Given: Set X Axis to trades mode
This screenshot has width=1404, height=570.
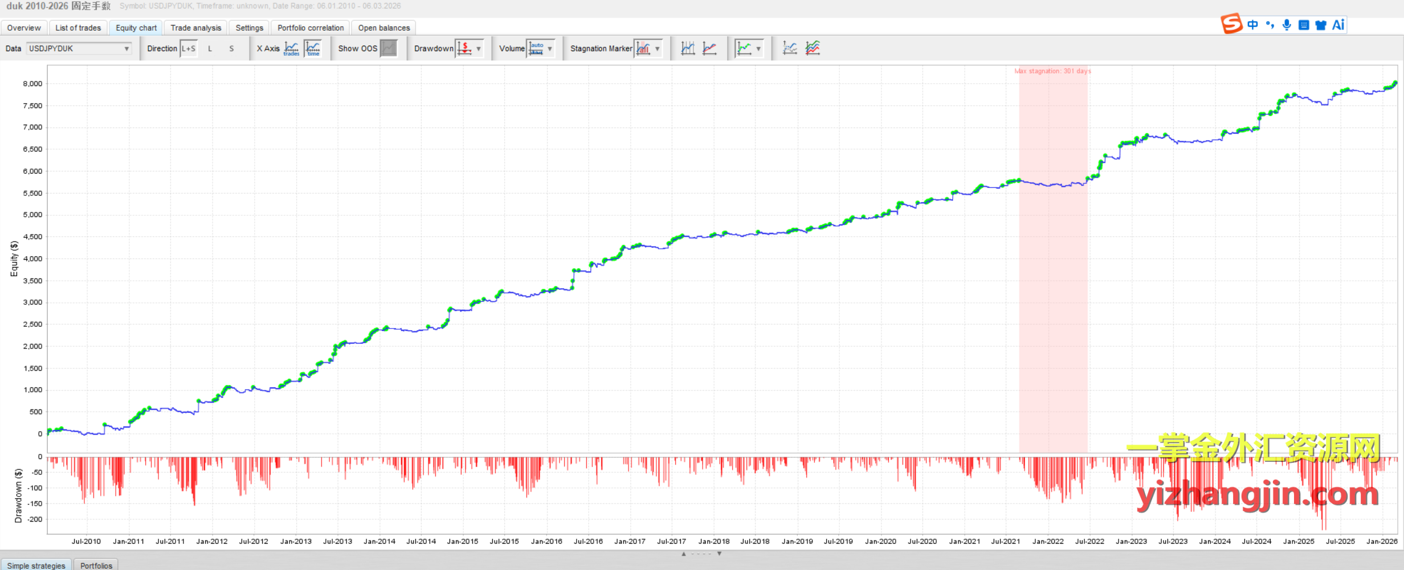Looking at the screenshot, I should click(x=291, y=49).
